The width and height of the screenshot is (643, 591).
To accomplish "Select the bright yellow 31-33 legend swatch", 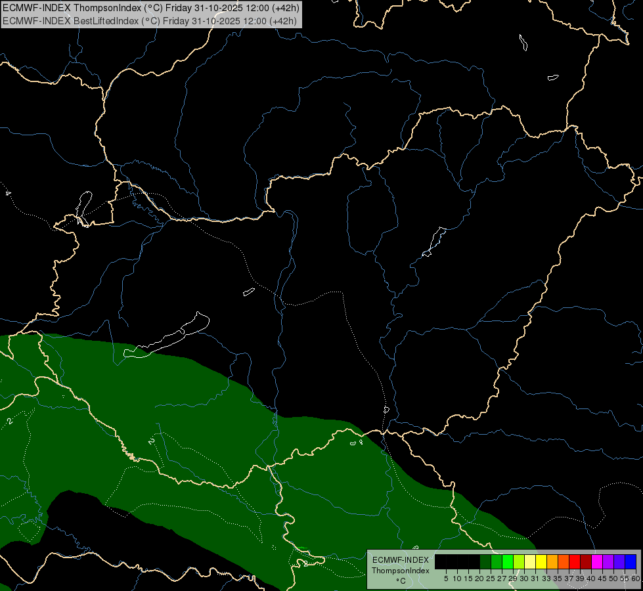I will [541, 562].
